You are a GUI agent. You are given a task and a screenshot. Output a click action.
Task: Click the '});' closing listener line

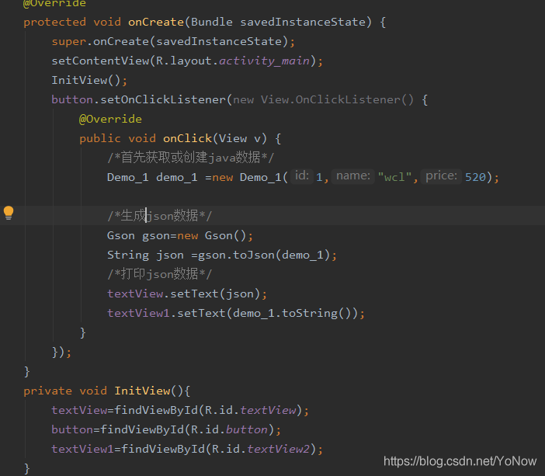click(x=61, y=353)
